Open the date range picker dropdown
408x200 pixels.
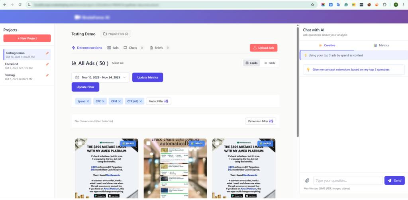coord(100,77)
